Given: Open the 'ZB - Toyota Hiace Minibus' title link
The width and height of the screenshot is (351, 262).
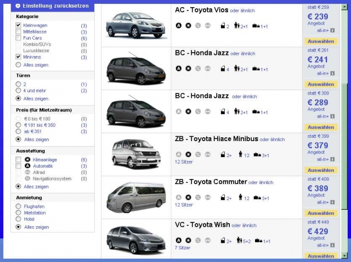Looking at the screenshot, I should point(217,139).
